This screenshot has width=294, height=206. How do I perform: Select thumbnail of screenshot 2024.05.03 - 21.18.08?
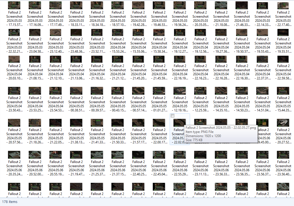pyautogui.click(x=221, y=5)
